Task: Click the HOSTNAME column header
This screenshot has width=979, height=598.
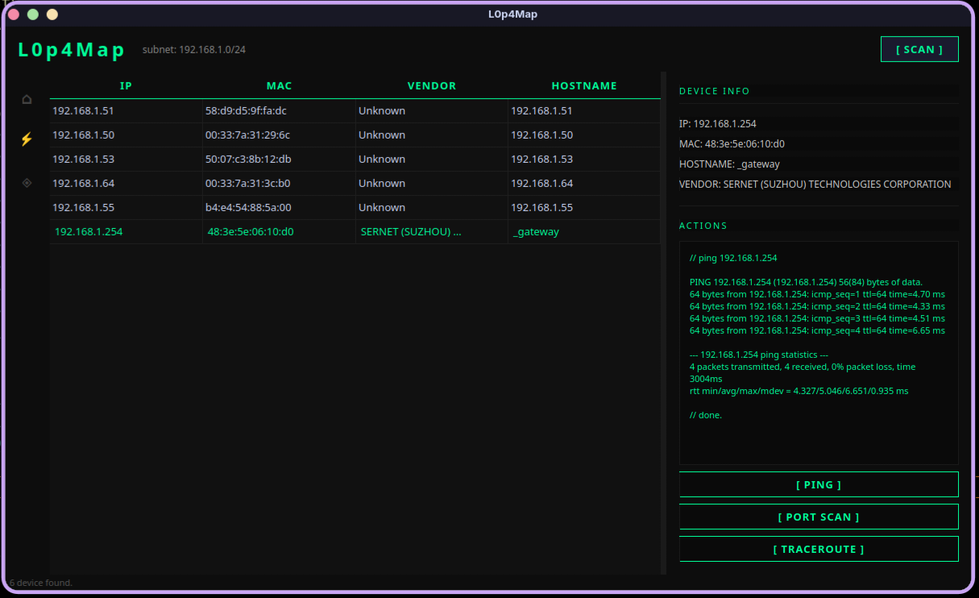Action: click(x=584, y=85)
